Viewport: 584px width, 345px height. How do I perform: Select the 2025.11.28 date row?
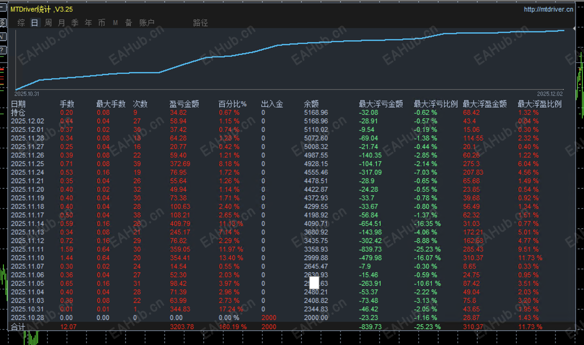pyautogui.click(x=27, y=138)
